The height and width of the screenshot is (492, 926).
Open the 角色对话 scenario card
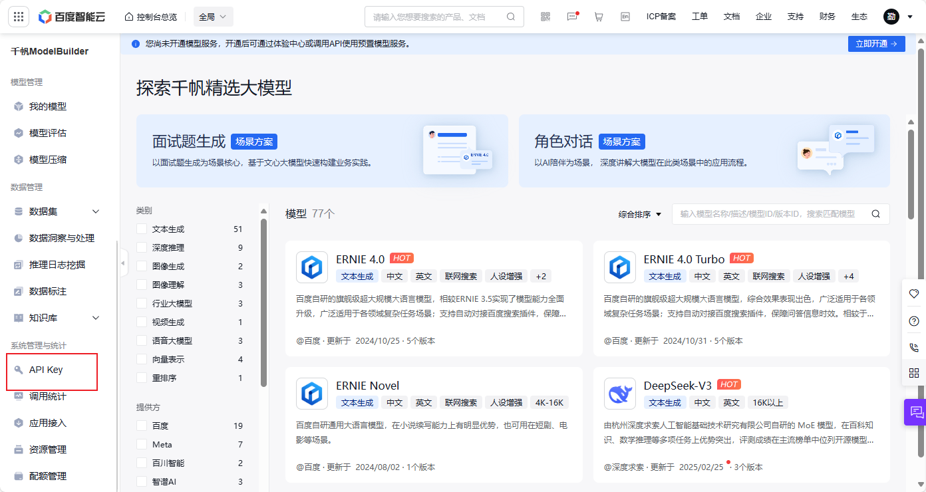tap(704, 151)
